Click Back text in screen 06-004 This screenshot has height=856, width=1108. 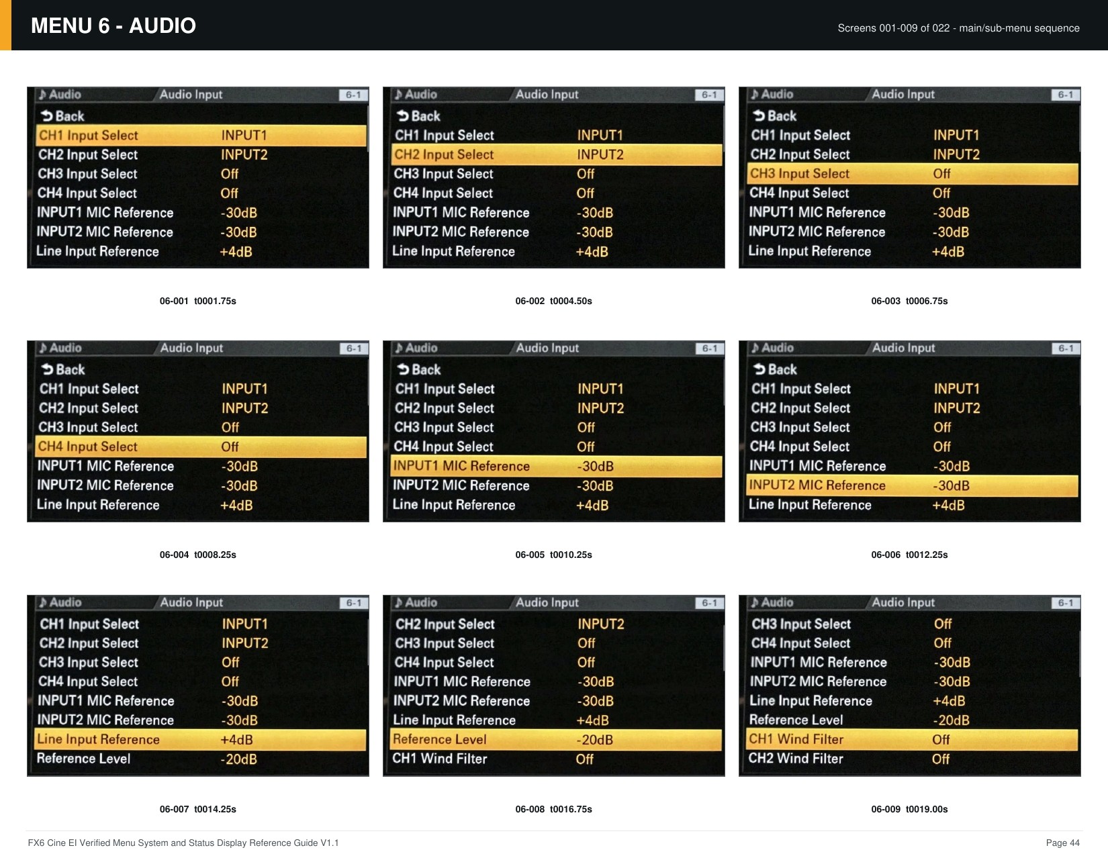tap(71, 370)
